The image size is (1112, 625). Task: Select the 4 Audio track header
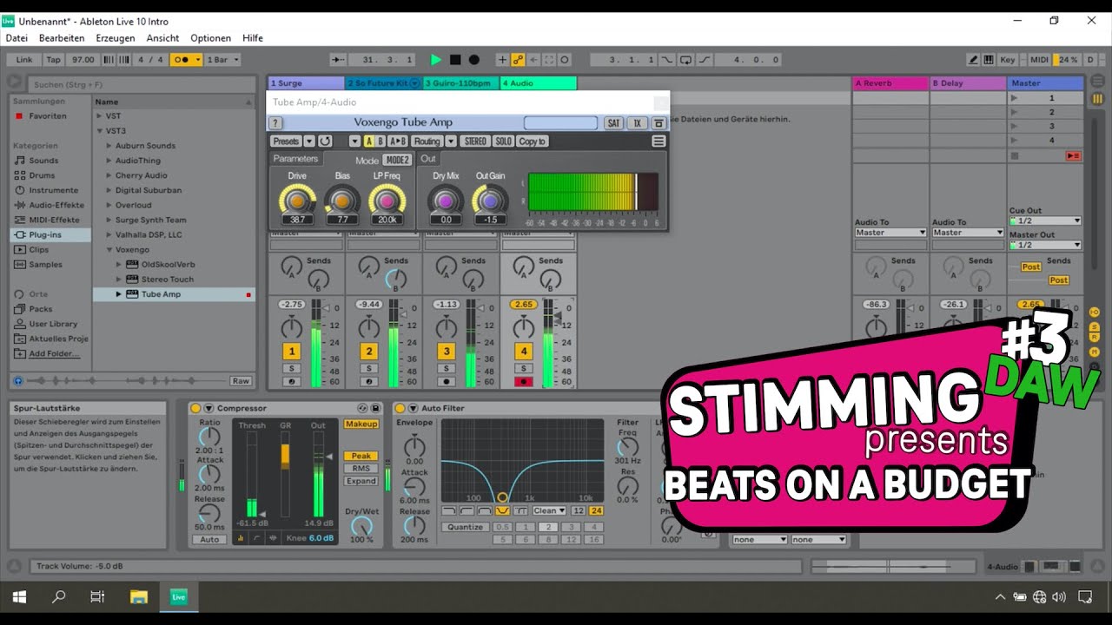[538, 83]
